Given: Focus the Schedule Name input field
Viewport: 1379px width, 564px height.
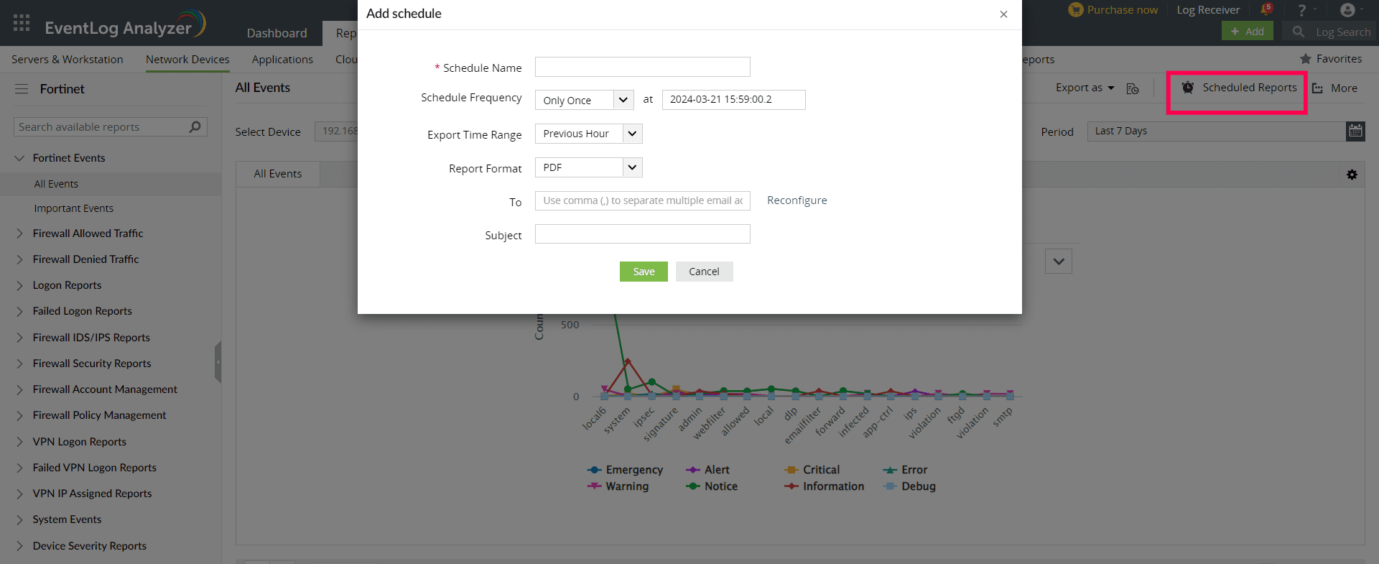Looking at the screenshot, I should click(x=643, y=67).
